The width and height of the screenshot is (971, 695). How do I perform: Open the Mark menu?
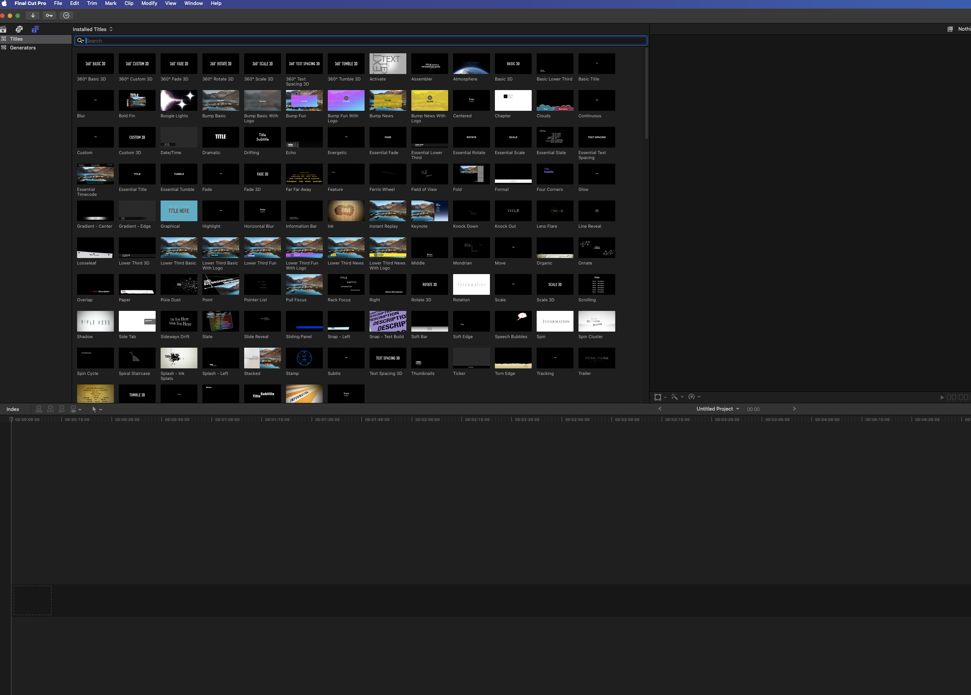click(x=111, y=3)
